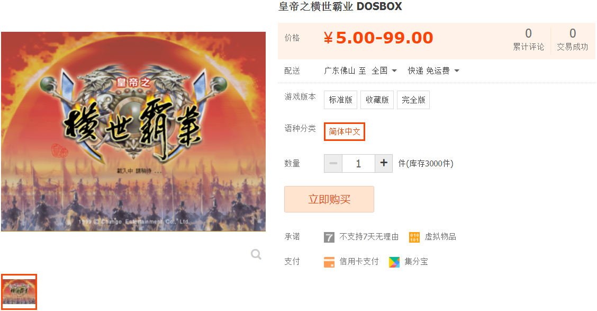Click the 信用卡支付 payment link
The width and height of the screenshot is (597, 311).
[359, 261]
